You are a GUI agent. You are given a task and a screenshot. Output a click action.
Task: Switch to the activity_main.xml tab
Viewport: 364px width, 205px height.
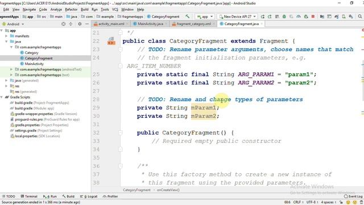(111, 24)
